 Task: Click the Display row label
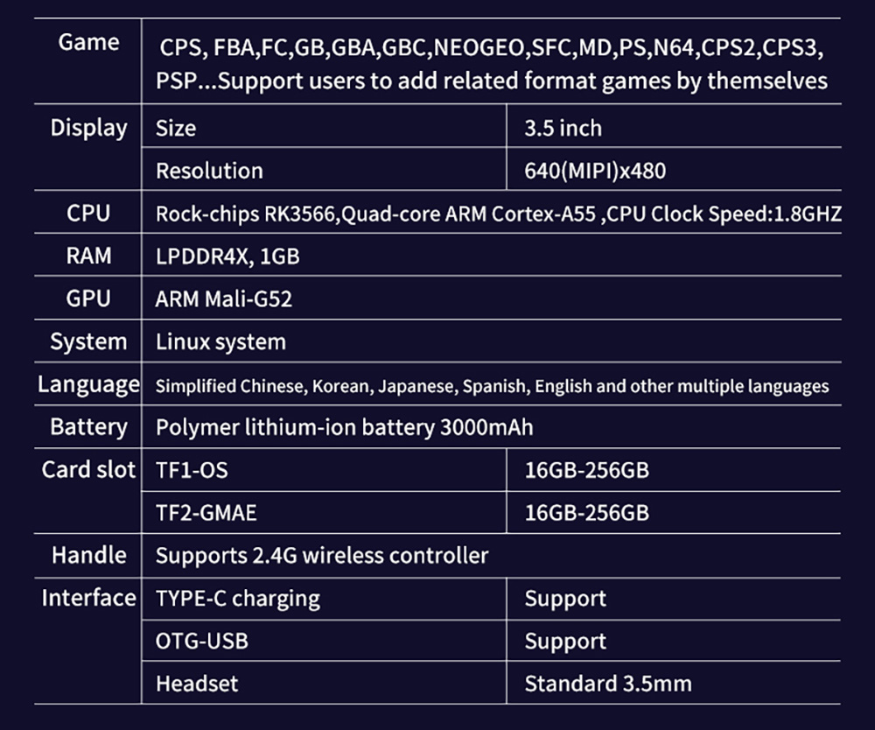click(x=88, y=128)
